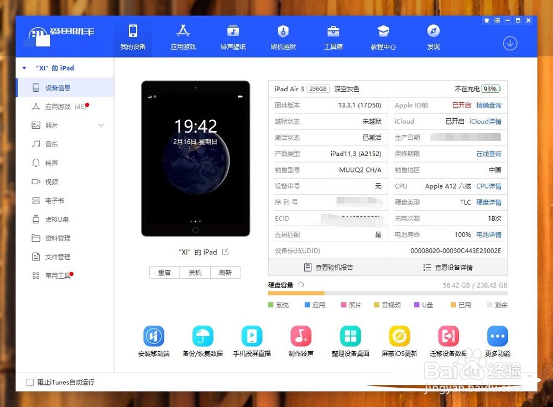553x407 pixels.
Task: Open the 发现 tab
Action: coord(433,36)
